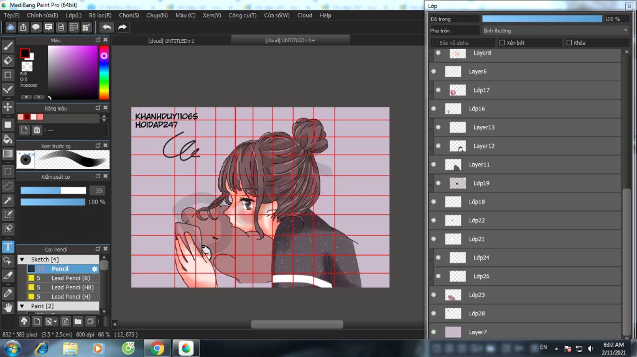637x357 pixels.
Task: Click the Redo arrow in toolbar
Action: (123, 27)
